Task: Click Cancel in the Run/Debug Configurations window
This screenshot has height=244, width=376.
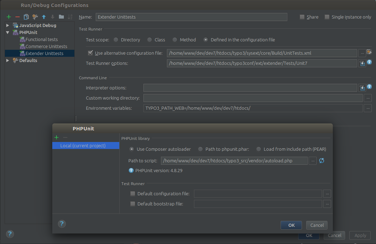Action: pos(335,235)
